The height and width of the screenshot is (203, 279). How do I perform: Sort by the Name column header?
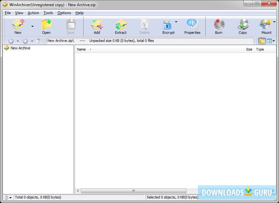(129, 49)
